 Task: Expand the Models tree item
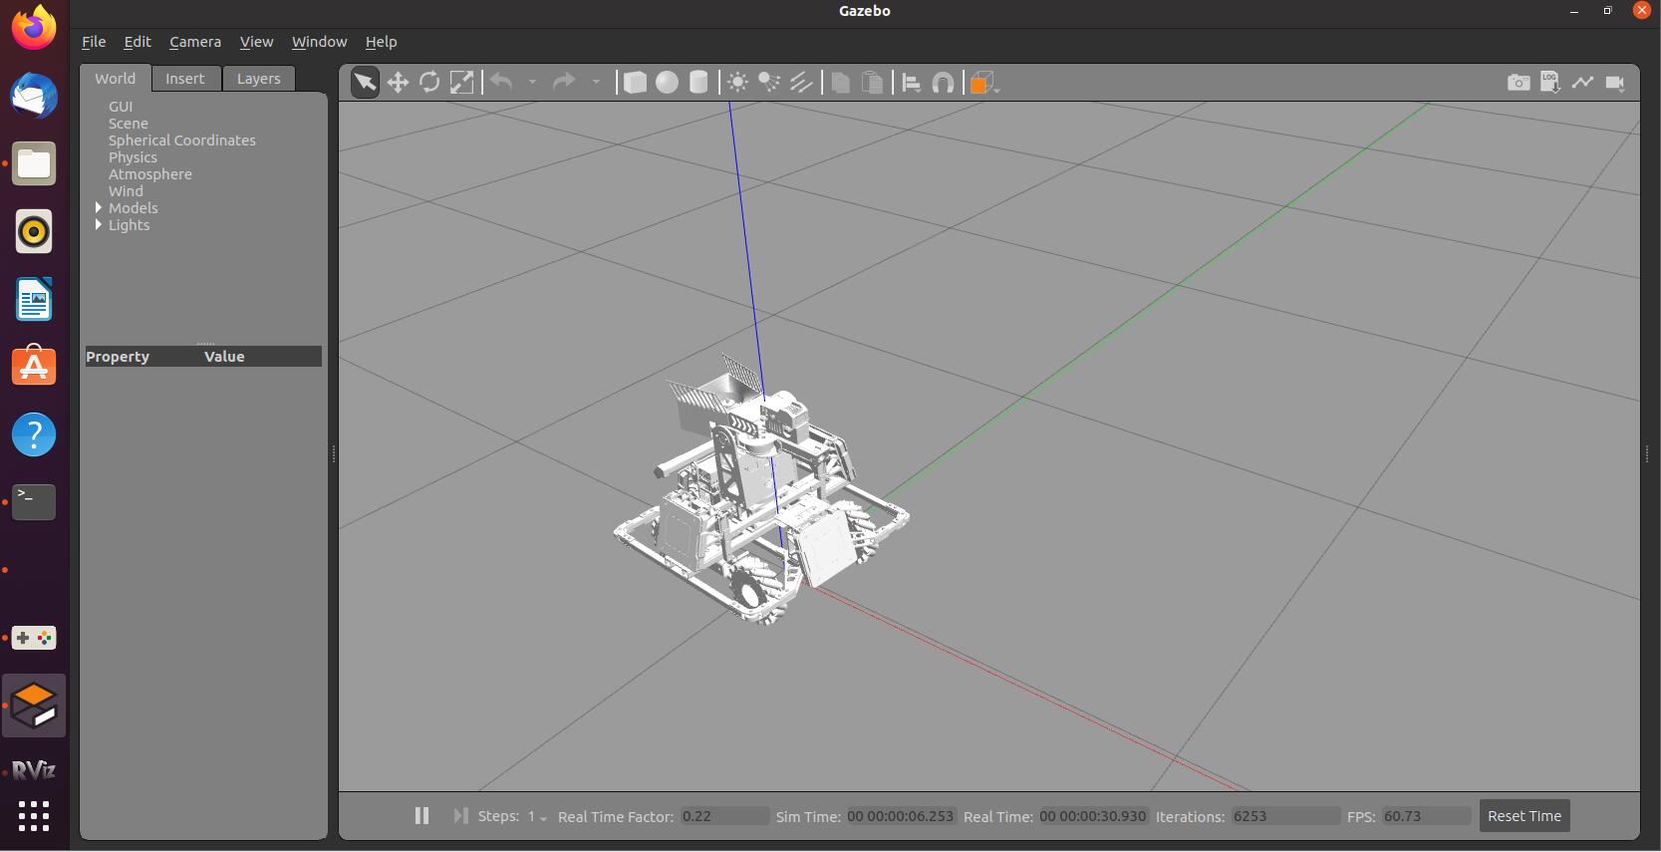(99, 208)
